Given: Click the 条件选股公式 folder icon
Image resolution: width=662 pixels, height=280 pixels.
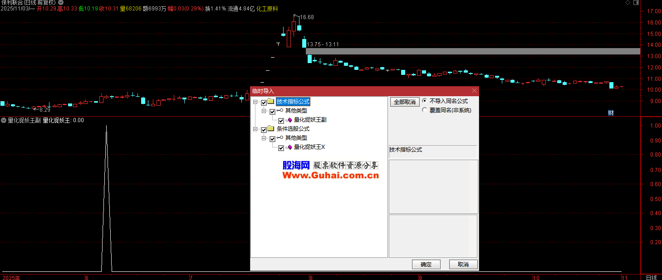Looking at the screenshot, I should pyautogui.click(x=271, y=129).
